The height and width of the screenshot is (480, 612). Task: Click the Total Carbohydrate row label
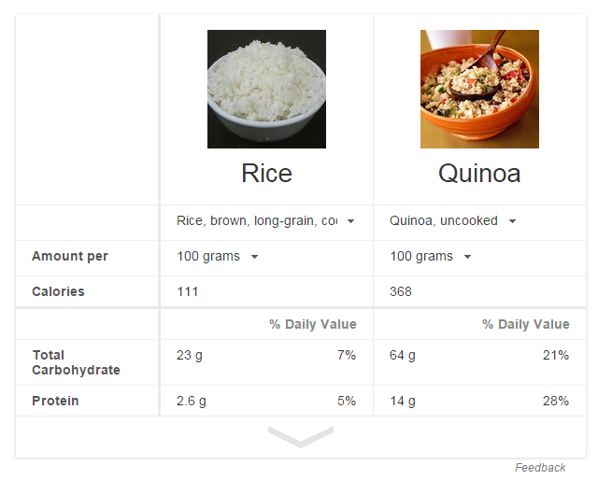[76, 362]
